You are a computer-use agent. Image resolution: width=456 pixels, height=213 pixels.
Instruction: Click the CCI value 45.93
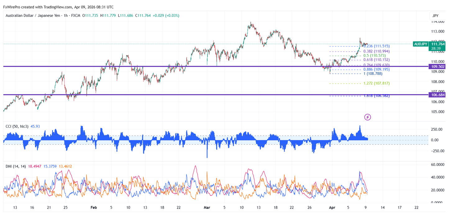tap(35, 126)
